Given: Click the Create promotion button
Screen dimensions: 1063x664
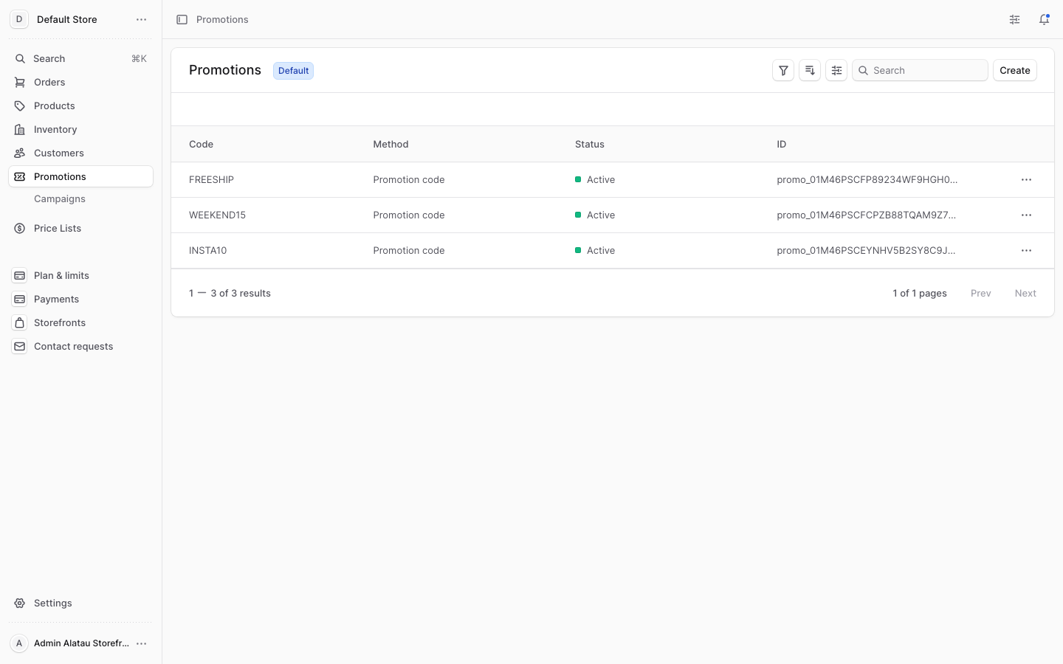Looking at the screenshot, I should click(1015, 71).
